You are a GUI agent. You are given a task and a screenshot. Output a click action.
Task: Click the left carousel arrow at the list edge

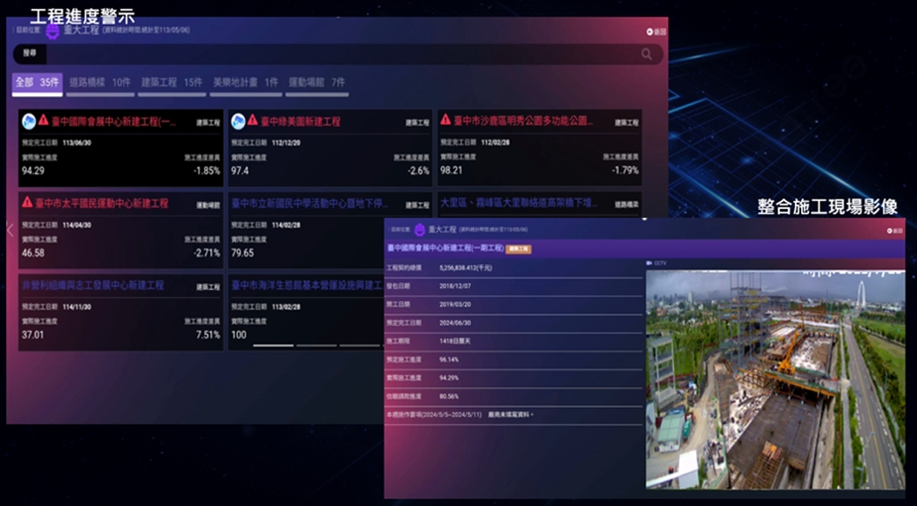coord(10,230)
